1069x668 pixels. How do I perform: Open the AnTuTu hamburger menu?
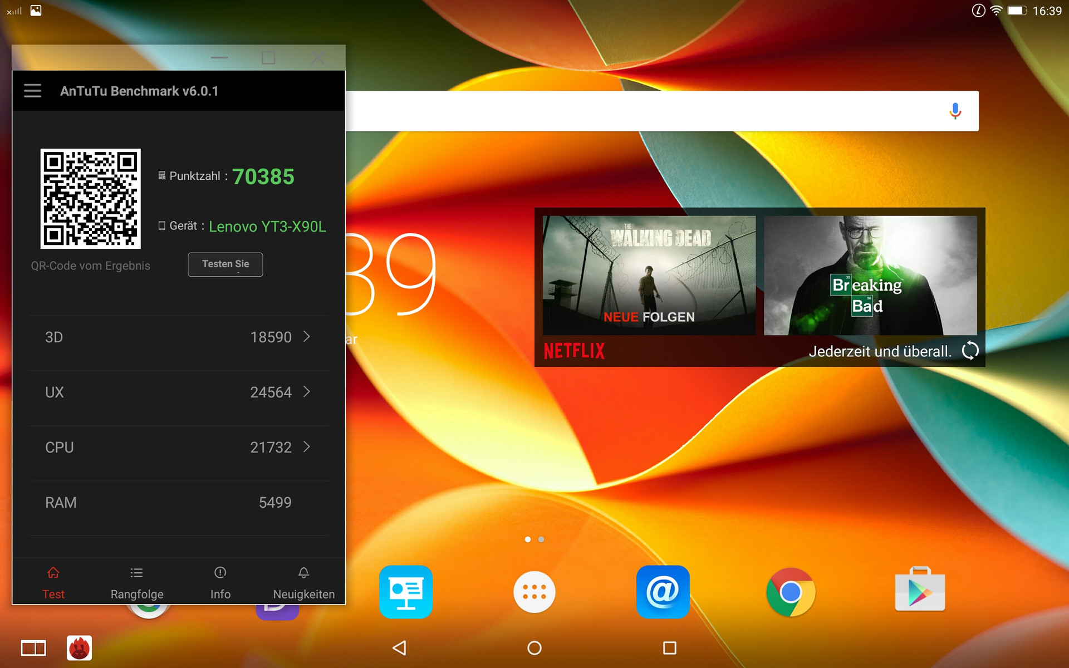coord(32,91)
